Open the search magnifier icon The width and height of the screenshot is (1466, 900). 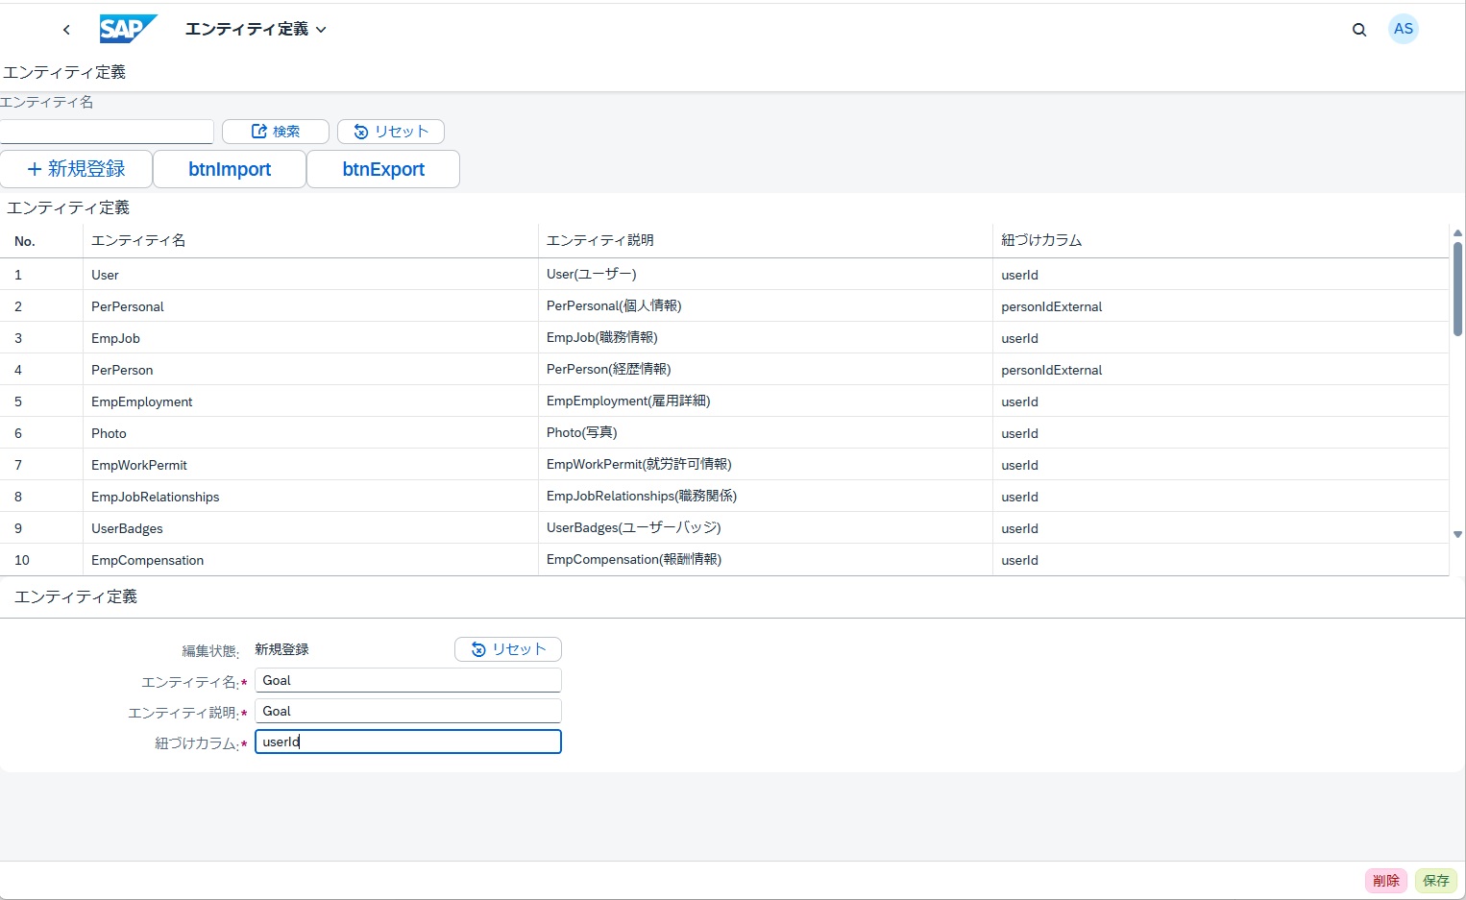[x=1358, y=30]
